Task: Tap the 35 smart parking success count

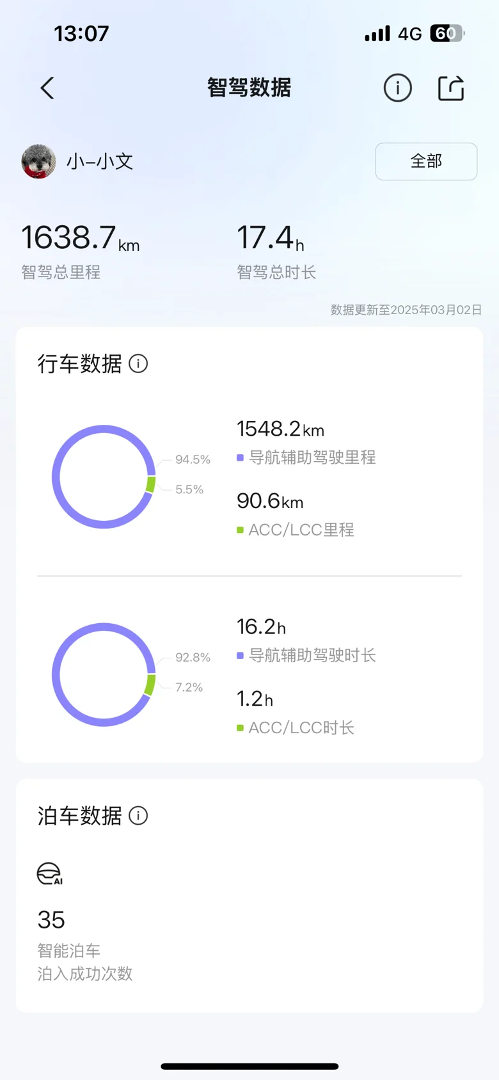Action: (51, 920)
